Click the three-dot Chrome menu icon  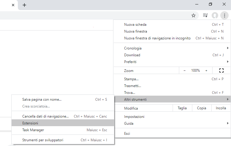224,15
